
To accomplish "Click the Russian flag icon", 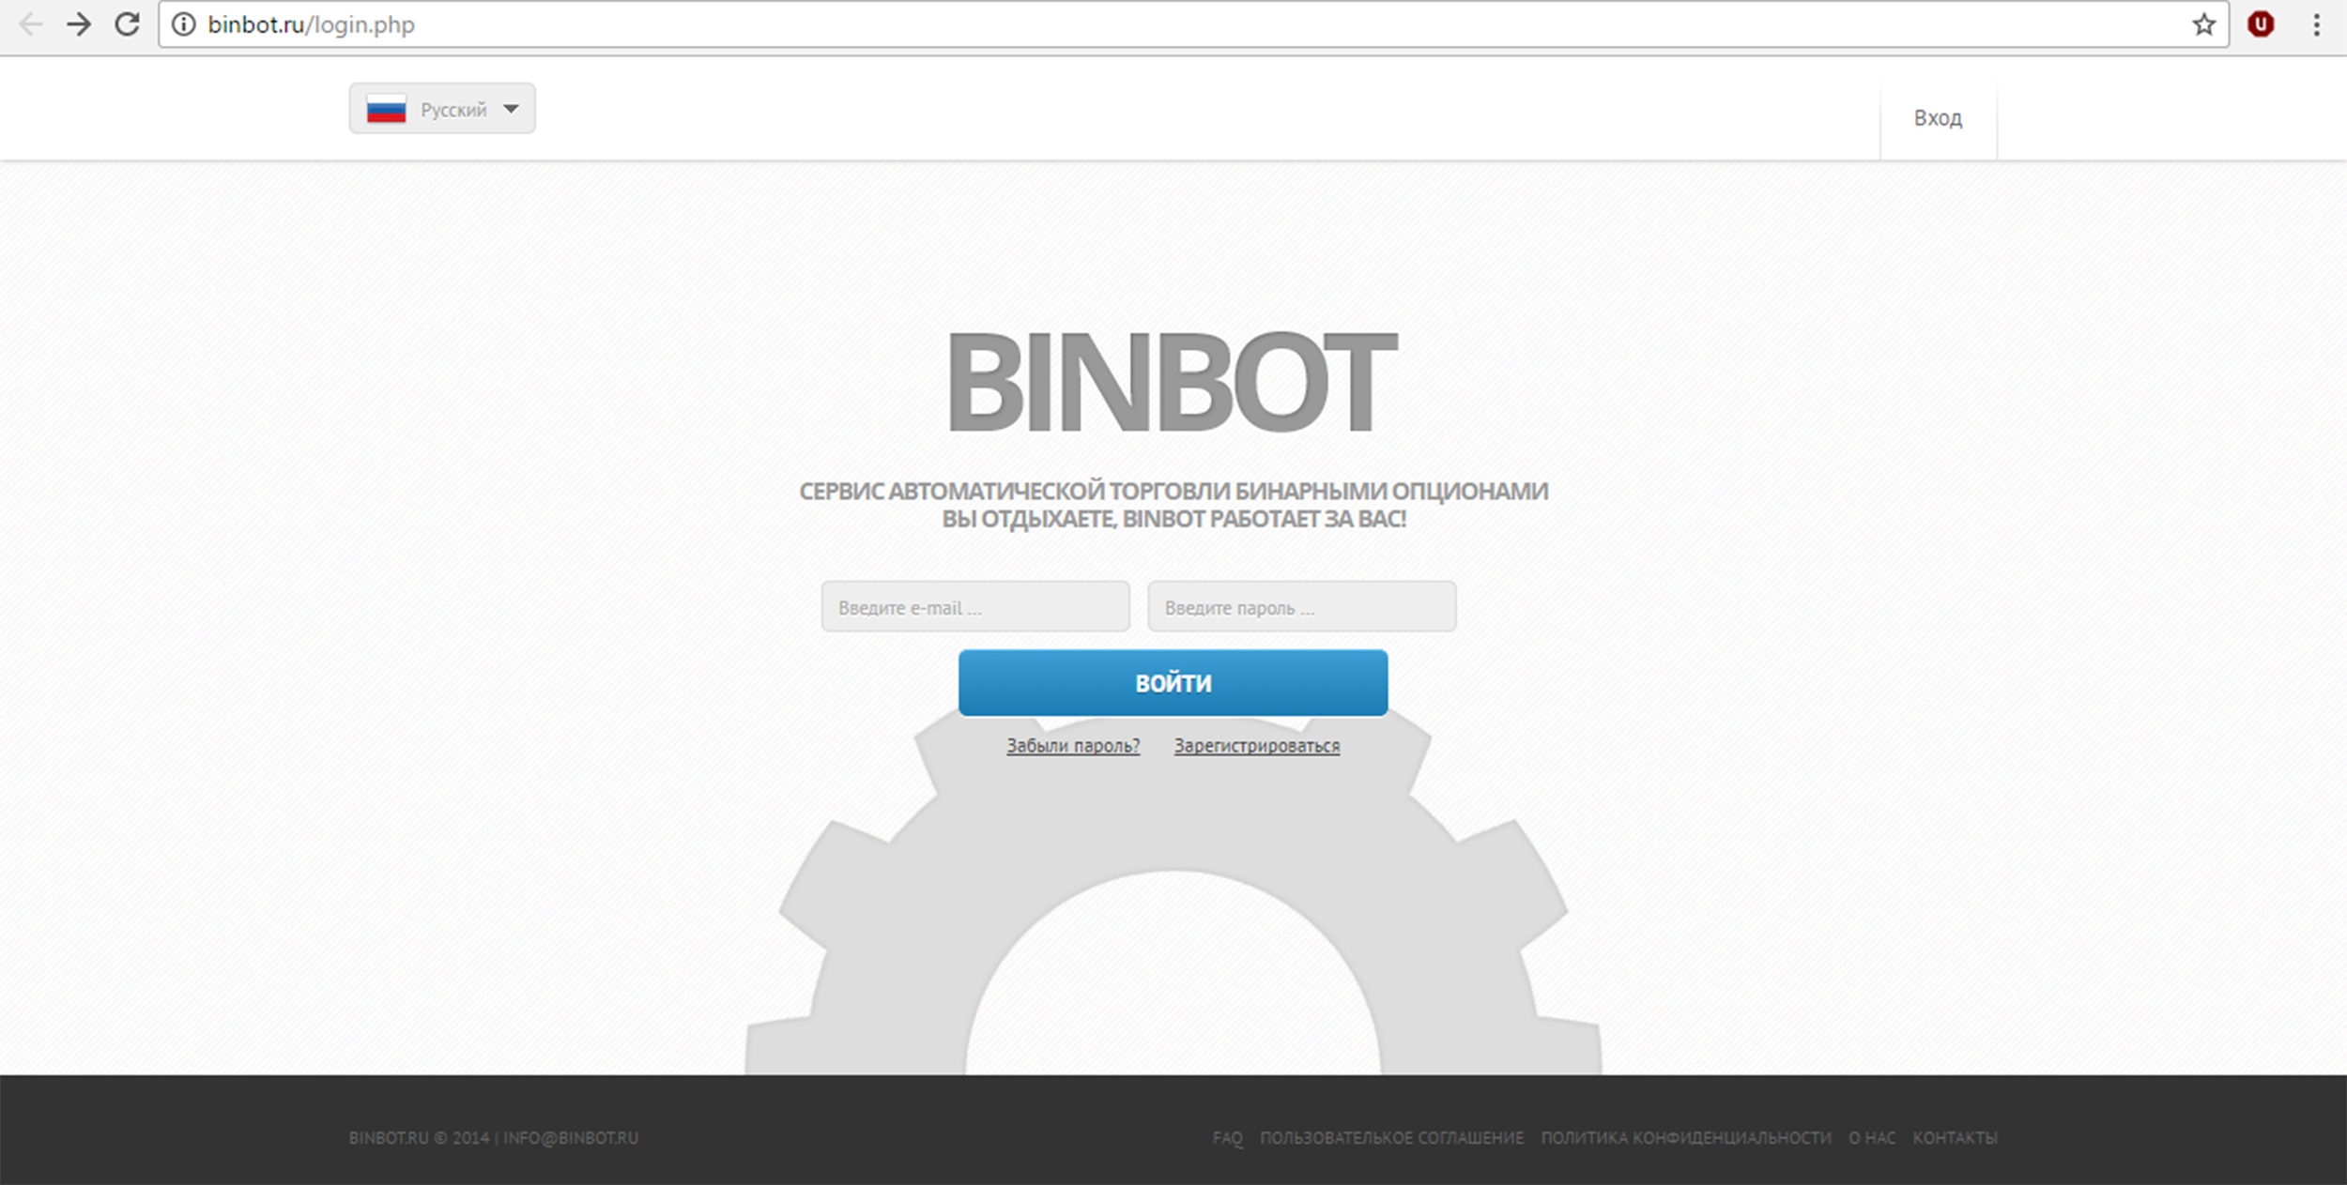I will (386, 110).
